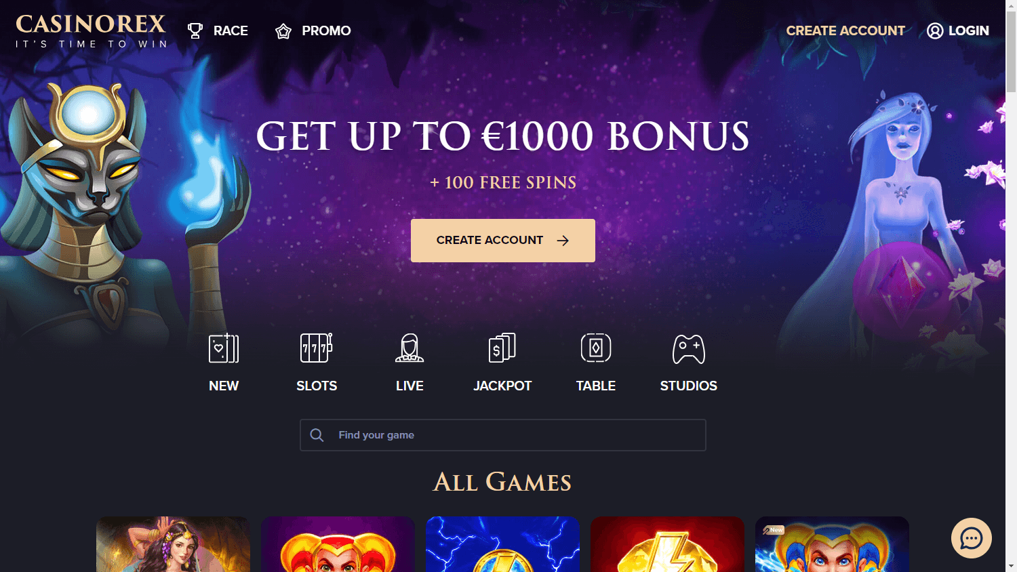Click the LOGIN link
Screen dimensions: 1017x572
pyautogui.click(x=968, y=30)
